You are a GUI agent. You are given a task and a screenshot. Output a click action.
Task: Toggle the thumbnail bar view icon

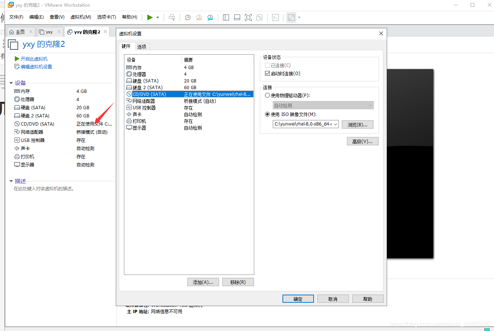[x=237, y=17]
